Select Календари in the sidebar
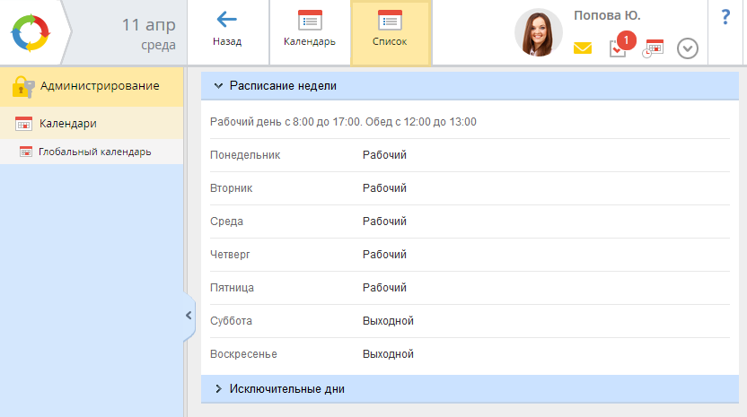Screen dimensions: 747x417 coord(67,123)
